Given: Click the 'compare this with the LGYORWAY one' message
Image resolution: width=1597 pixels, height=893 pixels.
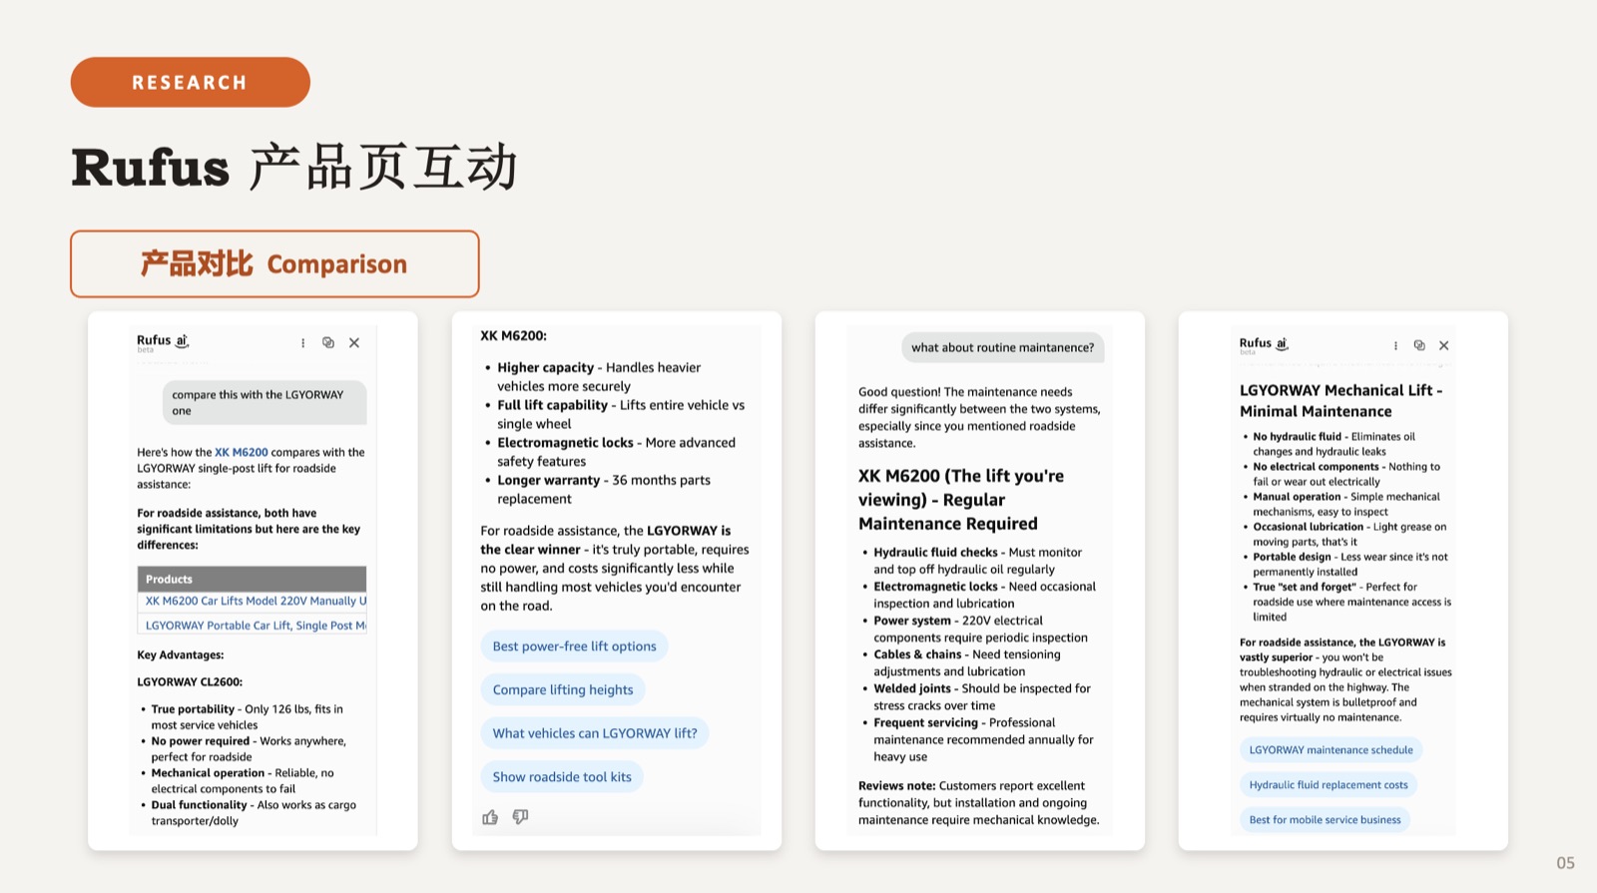Looking at the screenshot, I should (265, 402).
